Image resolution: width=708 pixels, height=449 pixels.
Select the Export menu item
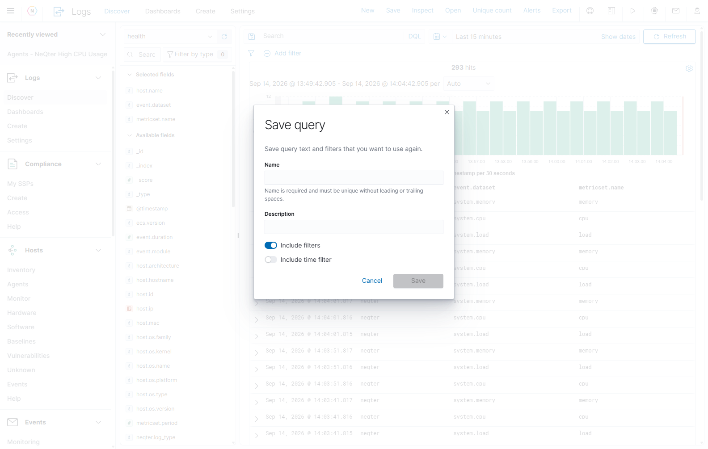click(562, 11)
